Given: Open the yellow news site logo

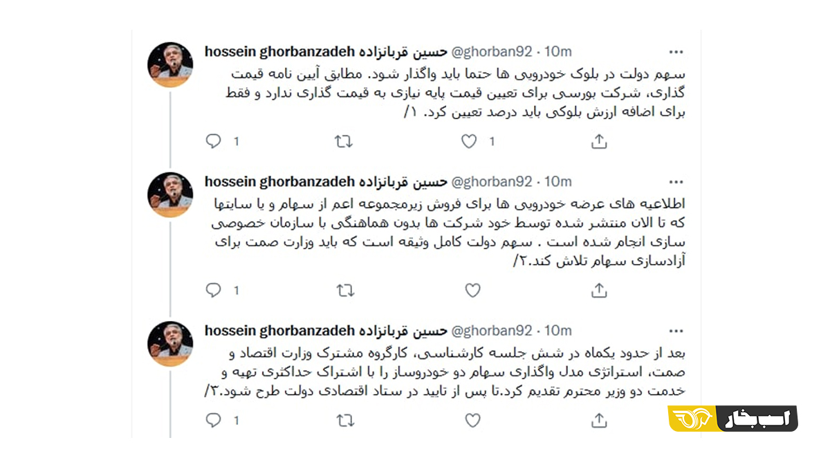Looking at the screenshot, I should [732, 419].
